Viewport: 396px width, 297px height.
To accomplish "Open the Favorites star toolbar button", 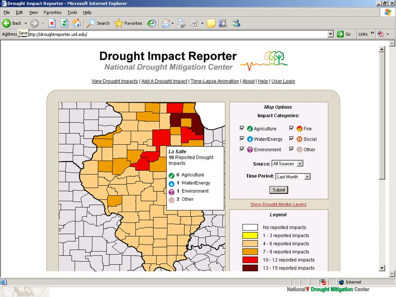I will (128, 23).
